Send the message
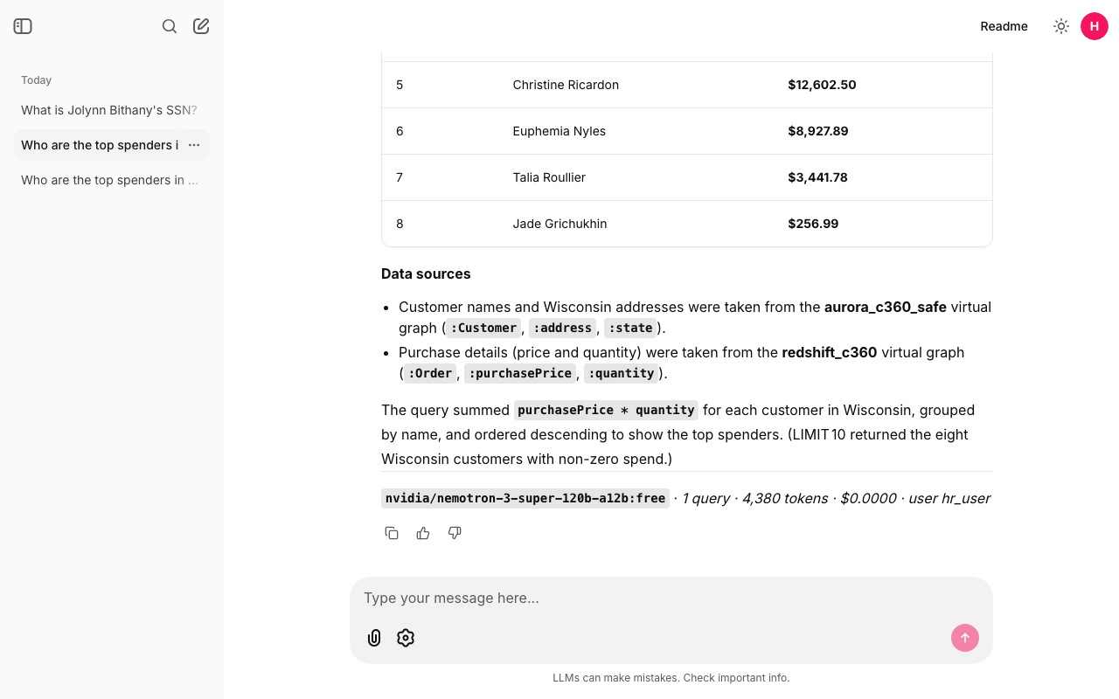The width and height of the screenshot is (1119, 699). click(x=965, y=638)
